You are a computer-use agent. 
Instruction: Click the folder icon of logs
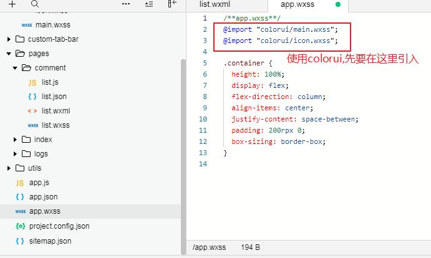tap(26, 153)
